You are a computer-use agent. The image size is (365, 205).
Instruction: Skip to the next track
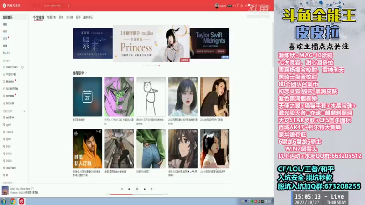click(145, 189)
